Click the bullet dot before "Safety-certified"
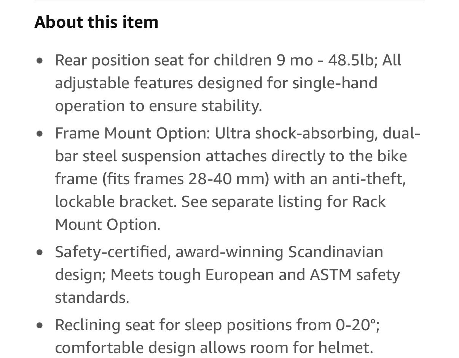The image size is (459, 358). tap(40, 252)
